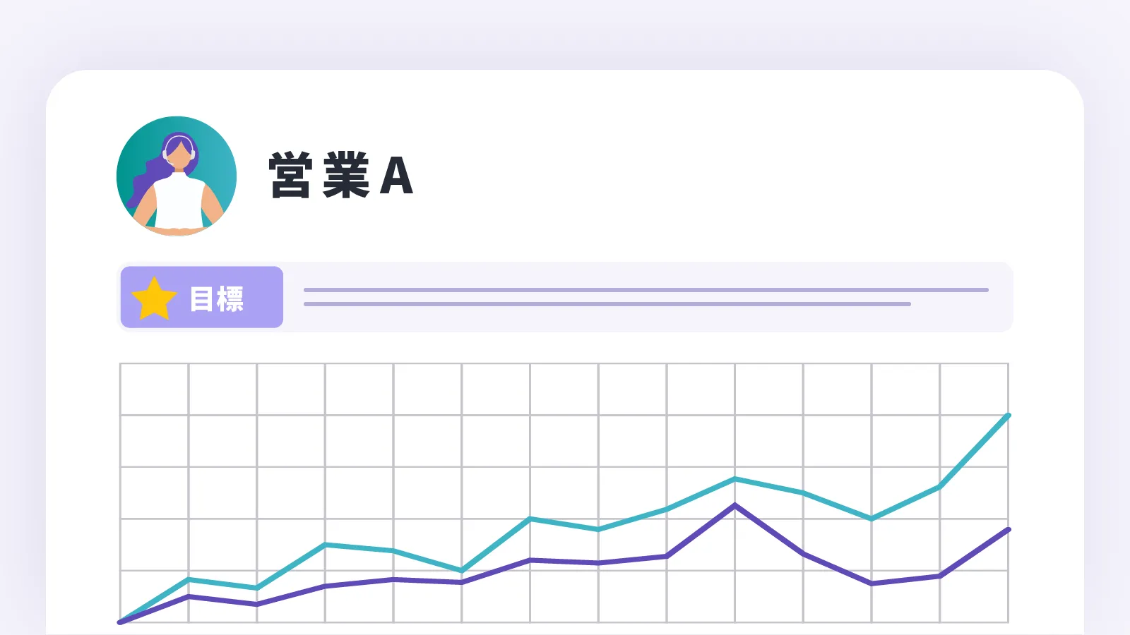
Task: Click the headset on the avatar's head
Action: [x=178, y=139]
